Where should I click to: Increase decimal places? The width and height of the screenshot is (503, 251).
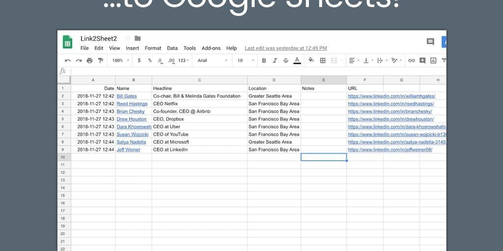click(x=171, y=60)
